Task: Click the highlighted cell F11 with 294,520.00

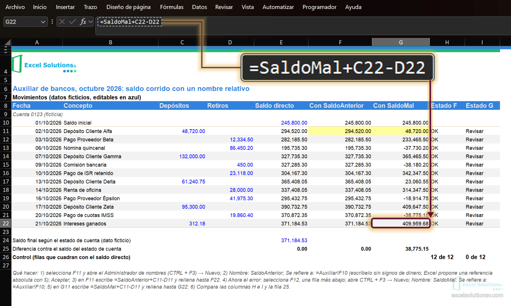Action: pyautogui.click(x=340, y=131)
